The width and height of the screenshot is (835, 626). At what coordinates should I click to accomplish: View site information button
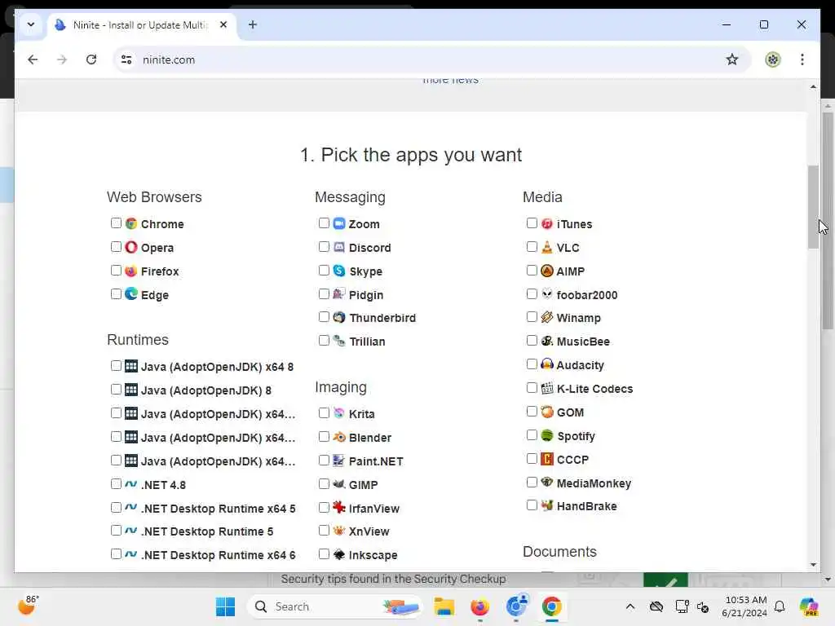pyautogui.click(x=126, y=60)
